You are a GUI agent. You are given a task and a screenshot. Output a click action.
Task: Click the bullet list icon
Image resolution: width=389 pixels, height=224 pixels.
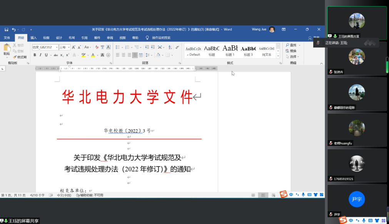(118, 47)
